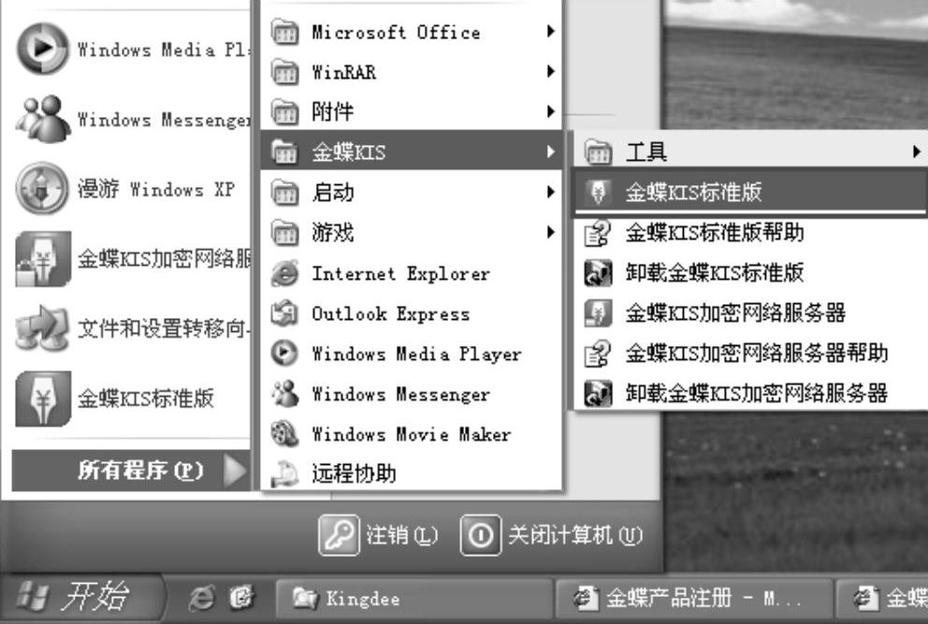
Task: Expand the WinRAR program folder
Action: [412, 72]
